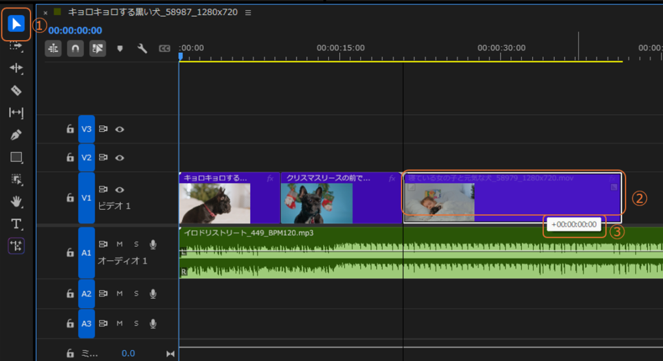Toggle Snap in Timeline magnet
The height and width of the screenshot is (361, 663).
[x=75, y=48]
